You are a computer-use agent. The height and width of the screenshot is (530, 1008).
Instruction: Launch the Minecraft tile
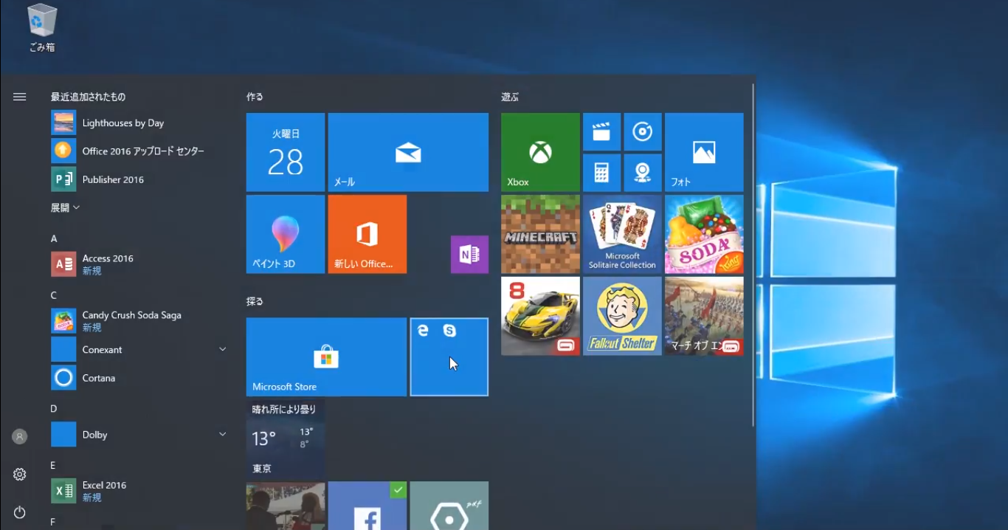[540, 234]
